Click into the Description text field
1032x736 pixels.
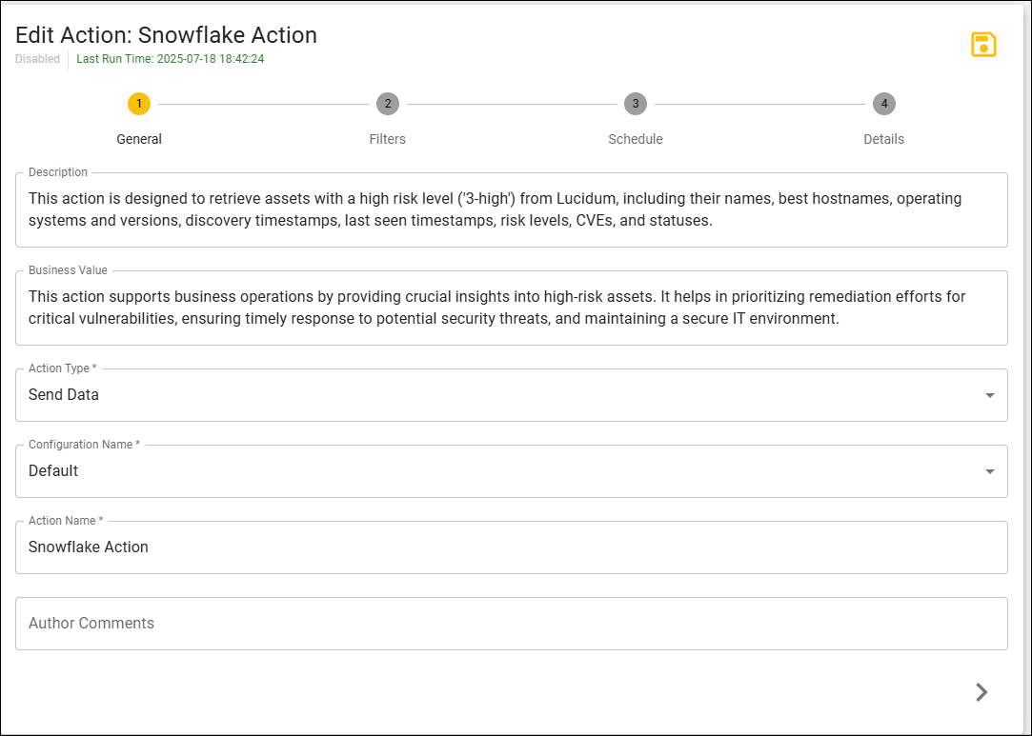(512, 209)
